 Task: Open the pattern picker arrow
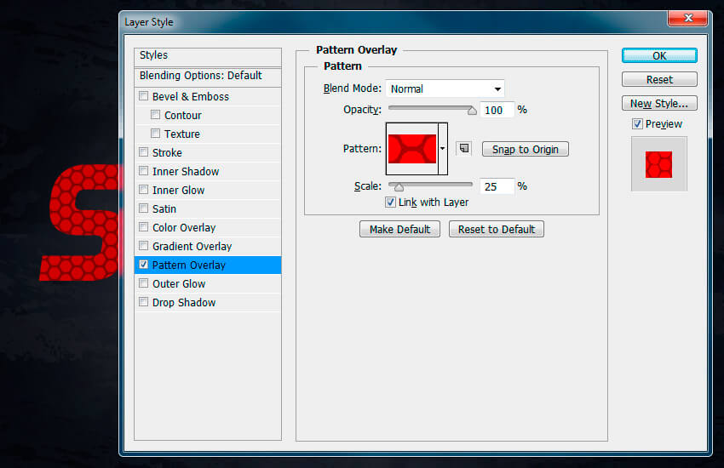442,148
